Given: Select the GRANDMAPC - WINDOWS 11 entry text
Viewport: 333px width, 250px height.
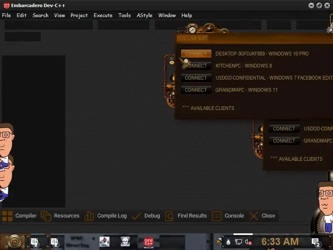Looking at the screenshot, I should point(246,90).
